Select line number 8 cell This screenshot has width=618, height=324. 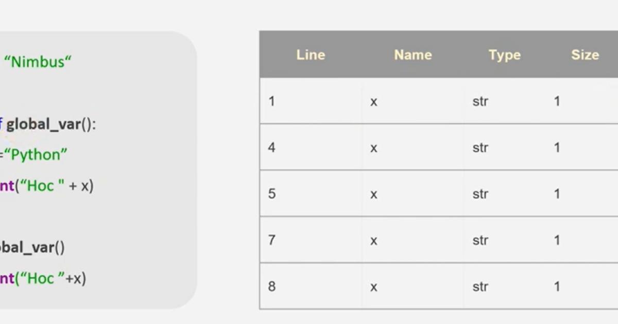pos(272,286)
